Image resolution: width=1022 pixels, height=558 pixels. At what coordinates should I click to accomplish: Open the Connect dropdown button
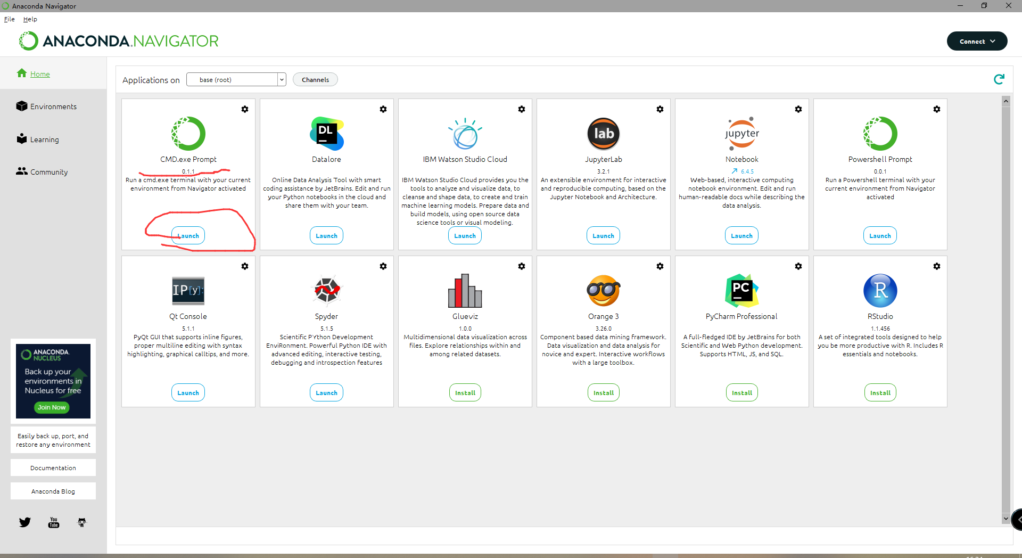click(977, 41)
